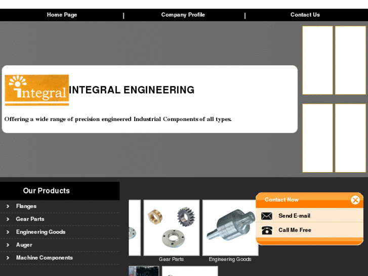Click the Call Me Free link
The width and height of the screenshot is (368, 276).
[x=295, y=230]
